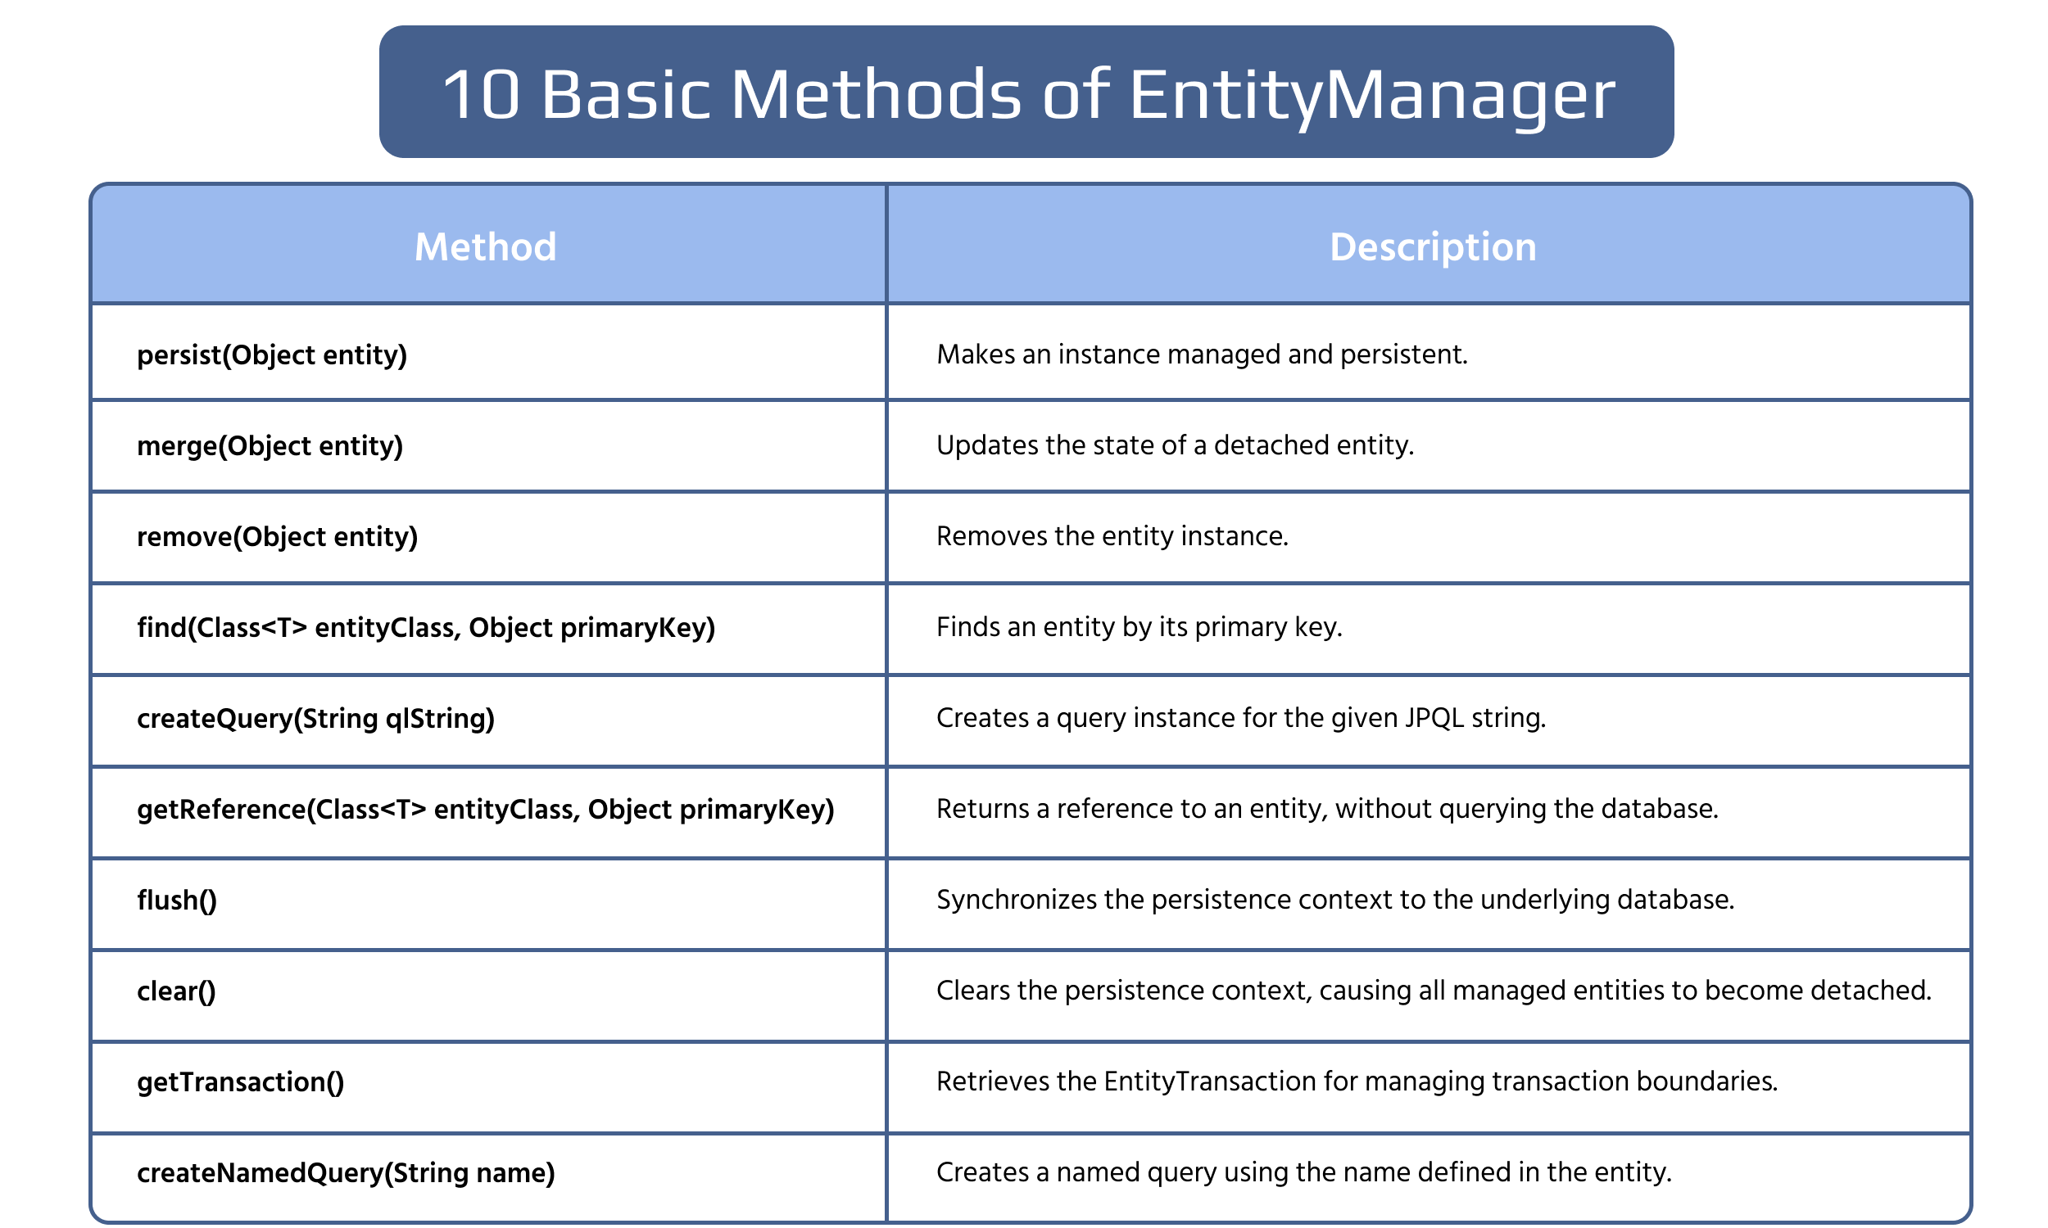Viewport: 2048px width, 1228px height.
Task: Click "Creates a named query" description
Action: [1304, 1173]
